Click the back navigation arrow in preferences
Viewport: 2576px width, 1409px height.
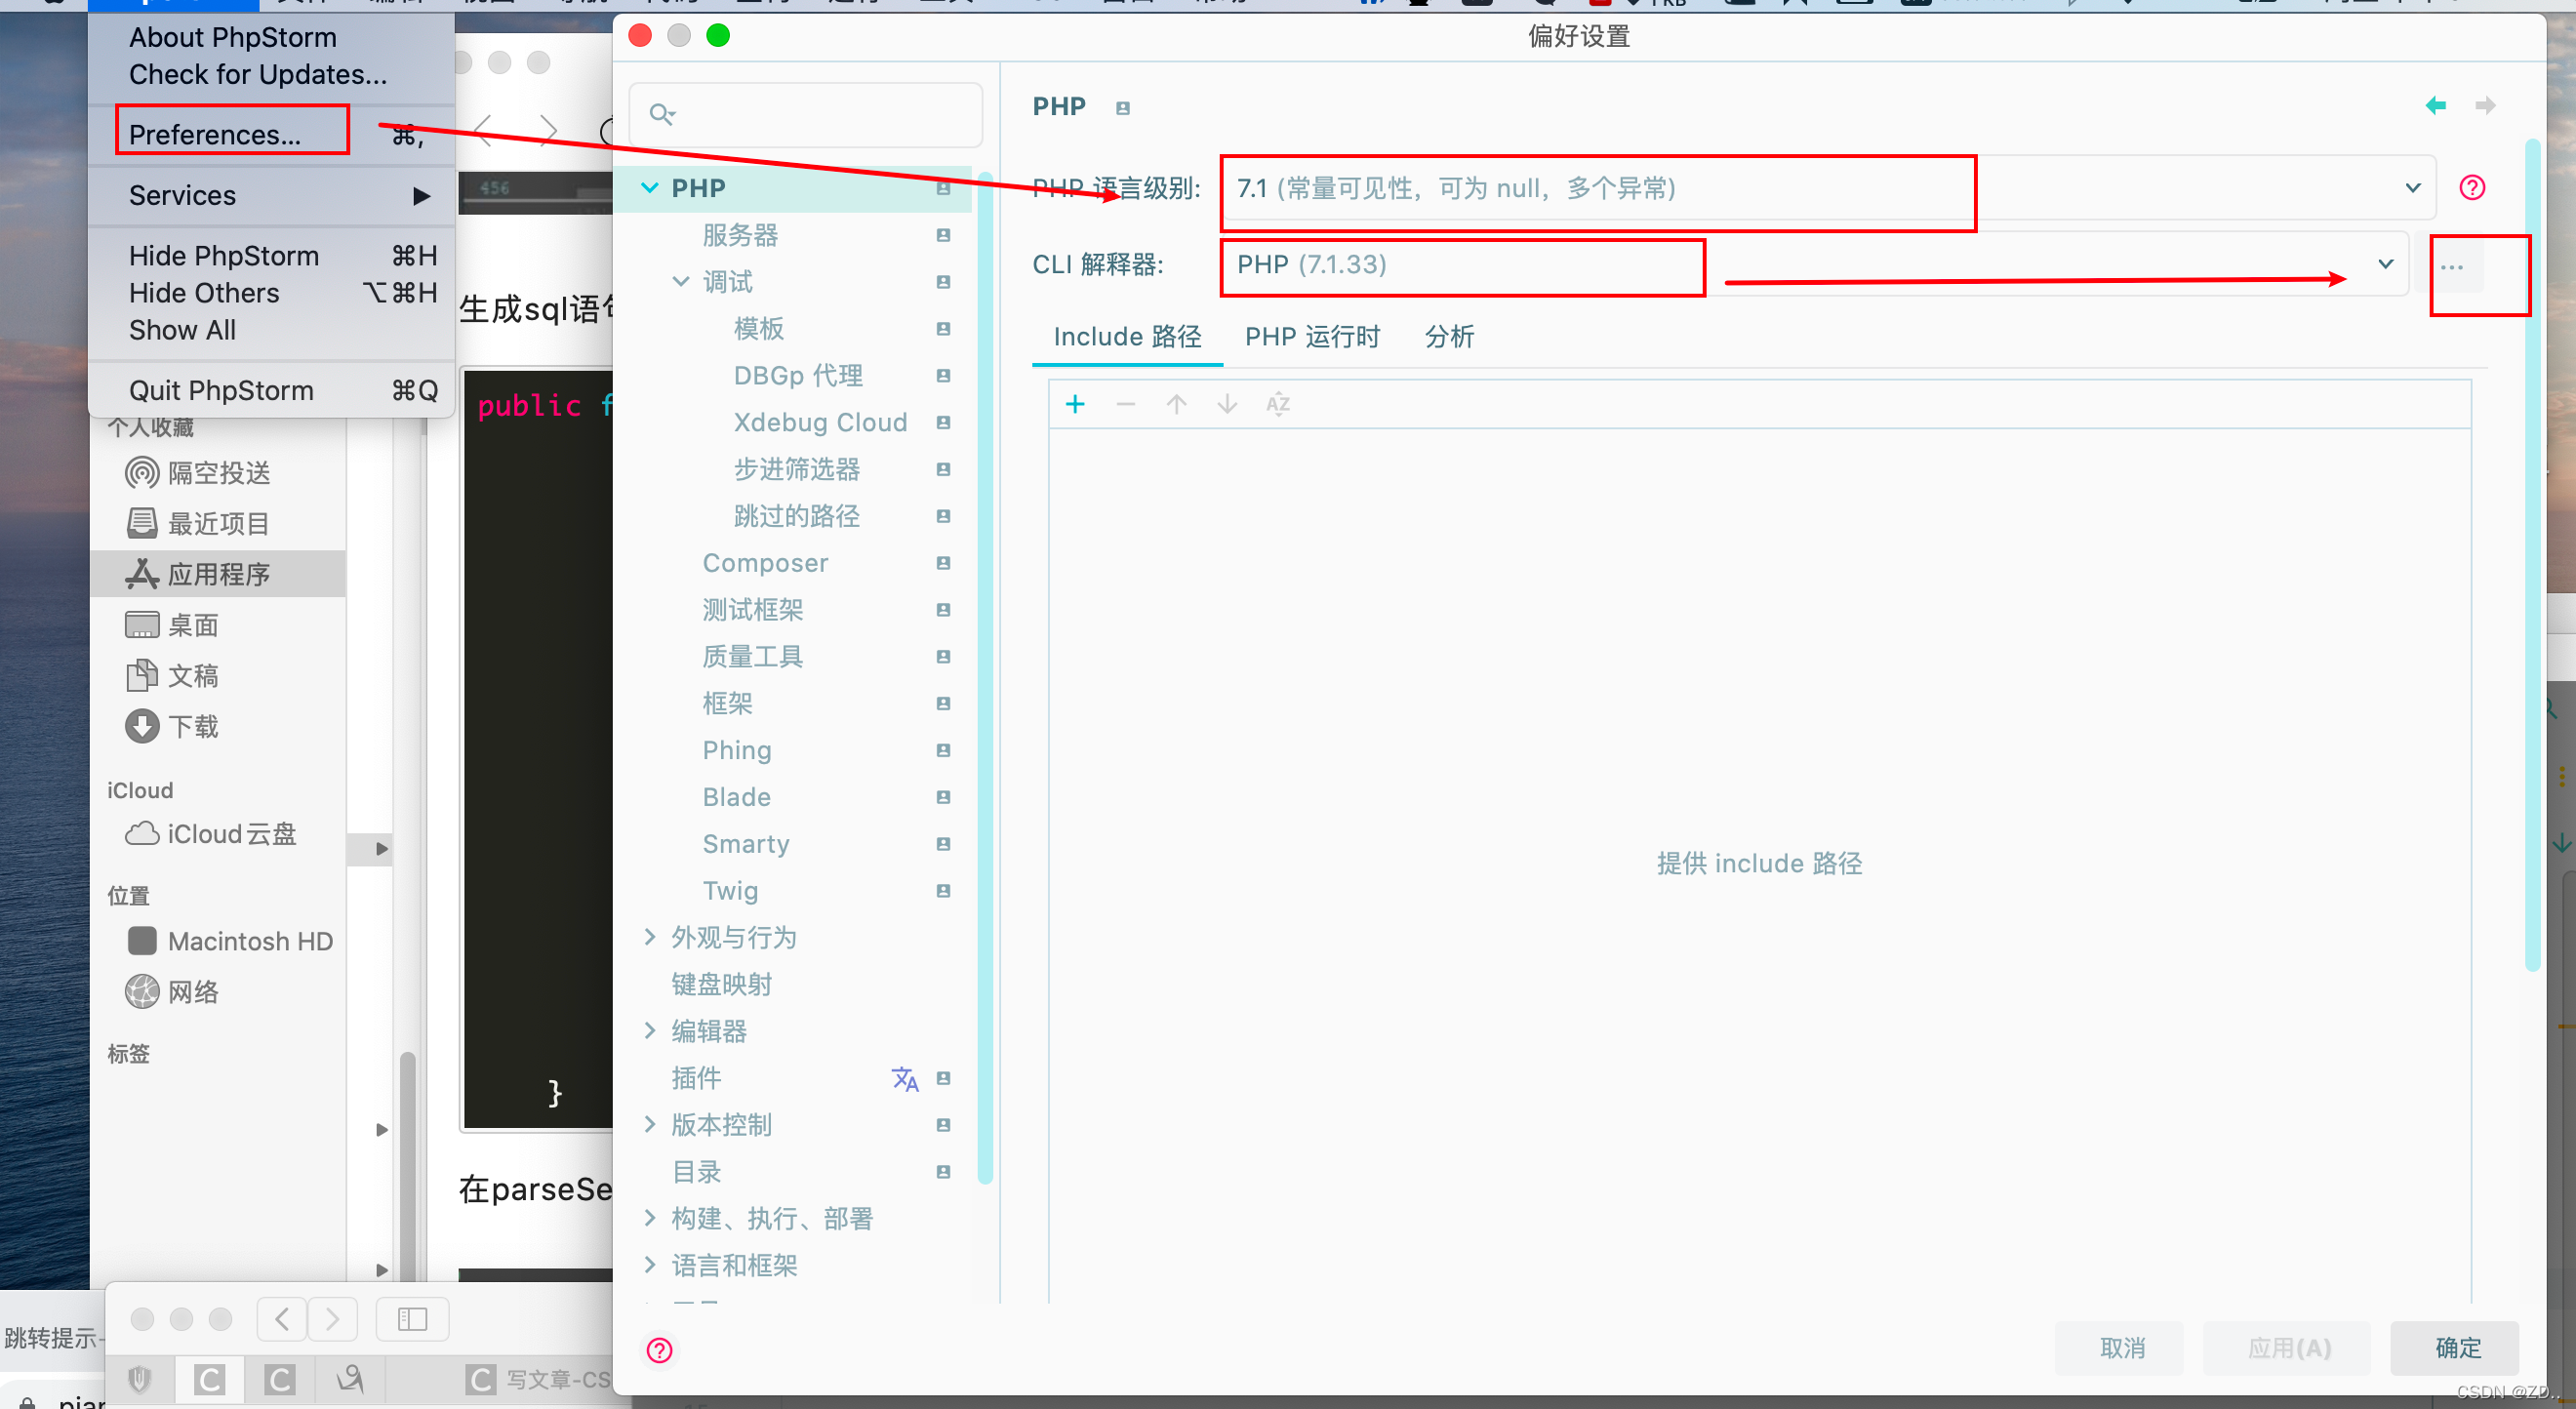tap(2435, 105)
